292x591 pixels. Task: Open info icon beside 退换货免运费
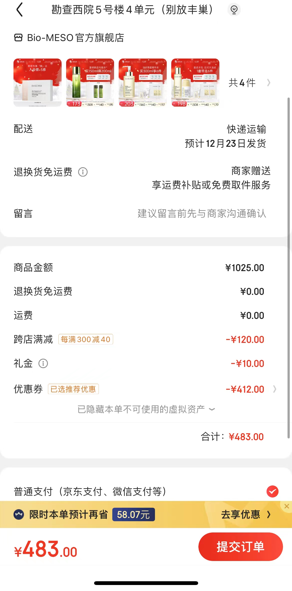83,172
